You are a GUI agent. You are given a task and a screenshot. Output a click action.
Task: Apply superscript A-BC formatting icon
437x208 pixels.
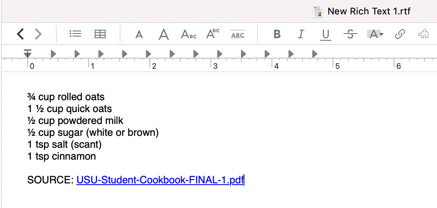[213, 34]
